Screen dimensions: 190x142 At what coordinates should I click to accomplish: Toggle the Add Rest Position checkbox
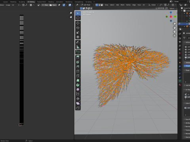tap(185, 85)
